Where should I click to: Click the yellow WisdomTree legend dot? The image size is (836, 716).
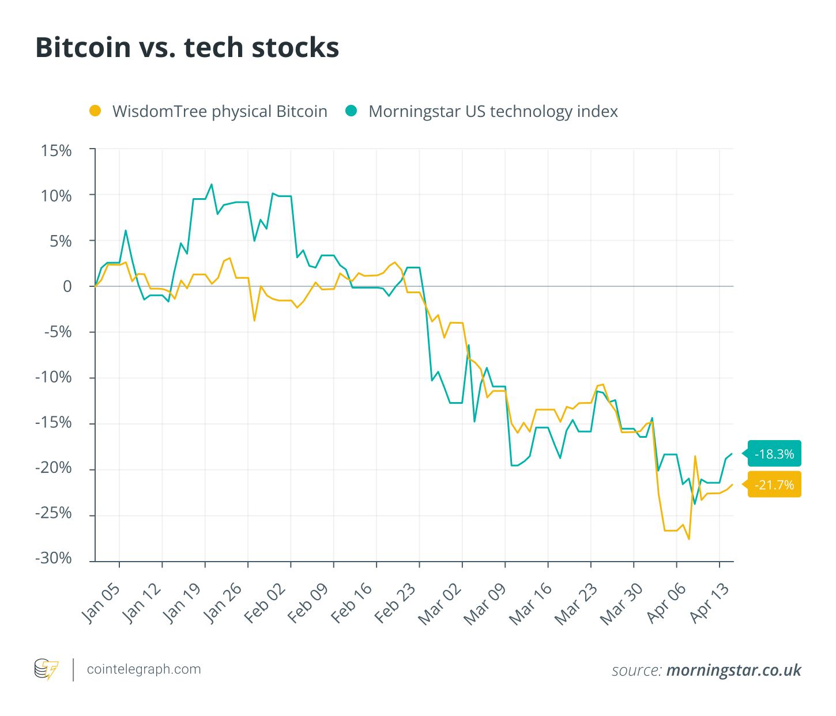(x=95, y=111)
